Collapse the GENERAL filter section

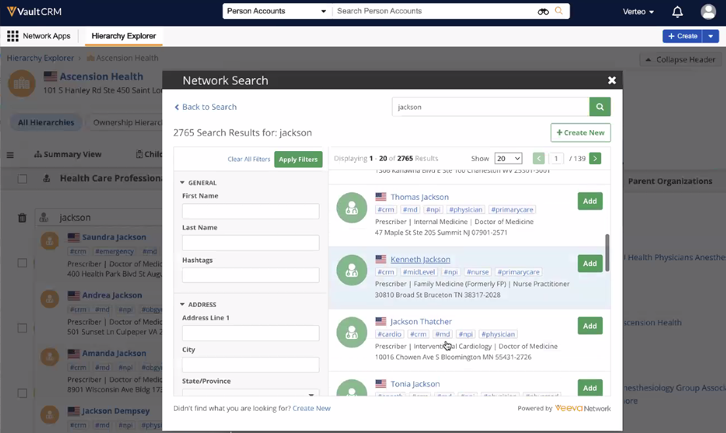[183, 183]
